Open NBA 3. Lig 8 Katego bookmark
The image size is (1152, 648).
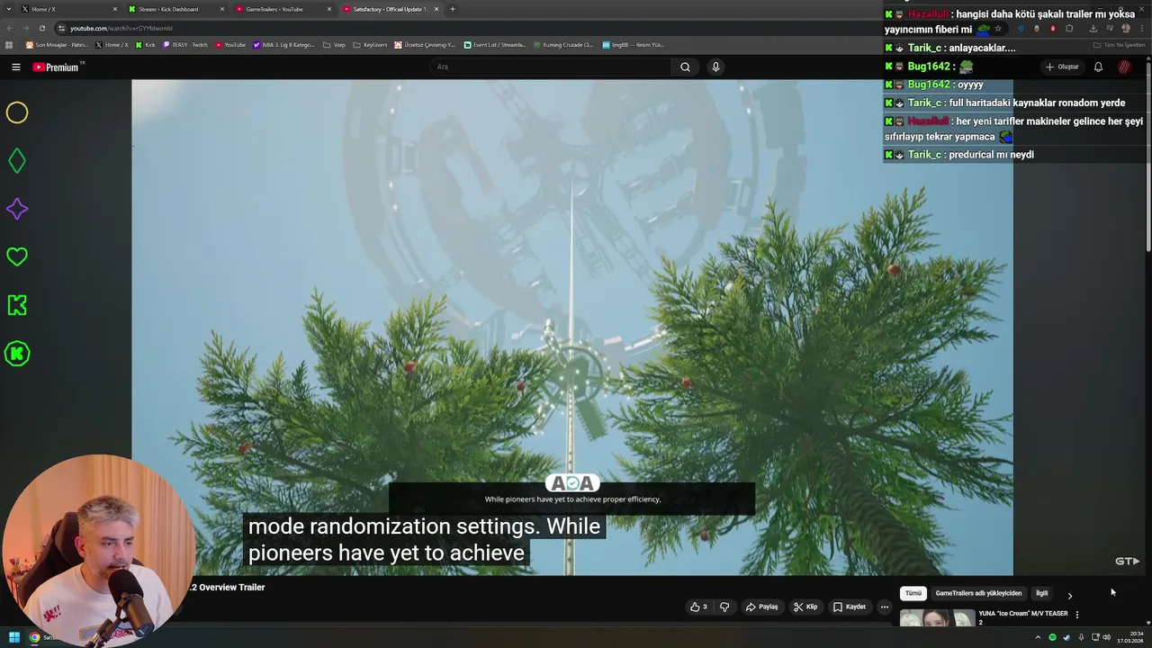pos(284,45)
